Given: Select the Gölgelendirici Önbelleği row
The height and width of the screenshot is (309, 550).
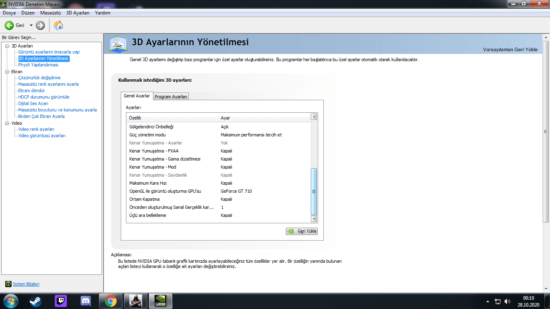Looking at the screenshot, I should [219, 127].
